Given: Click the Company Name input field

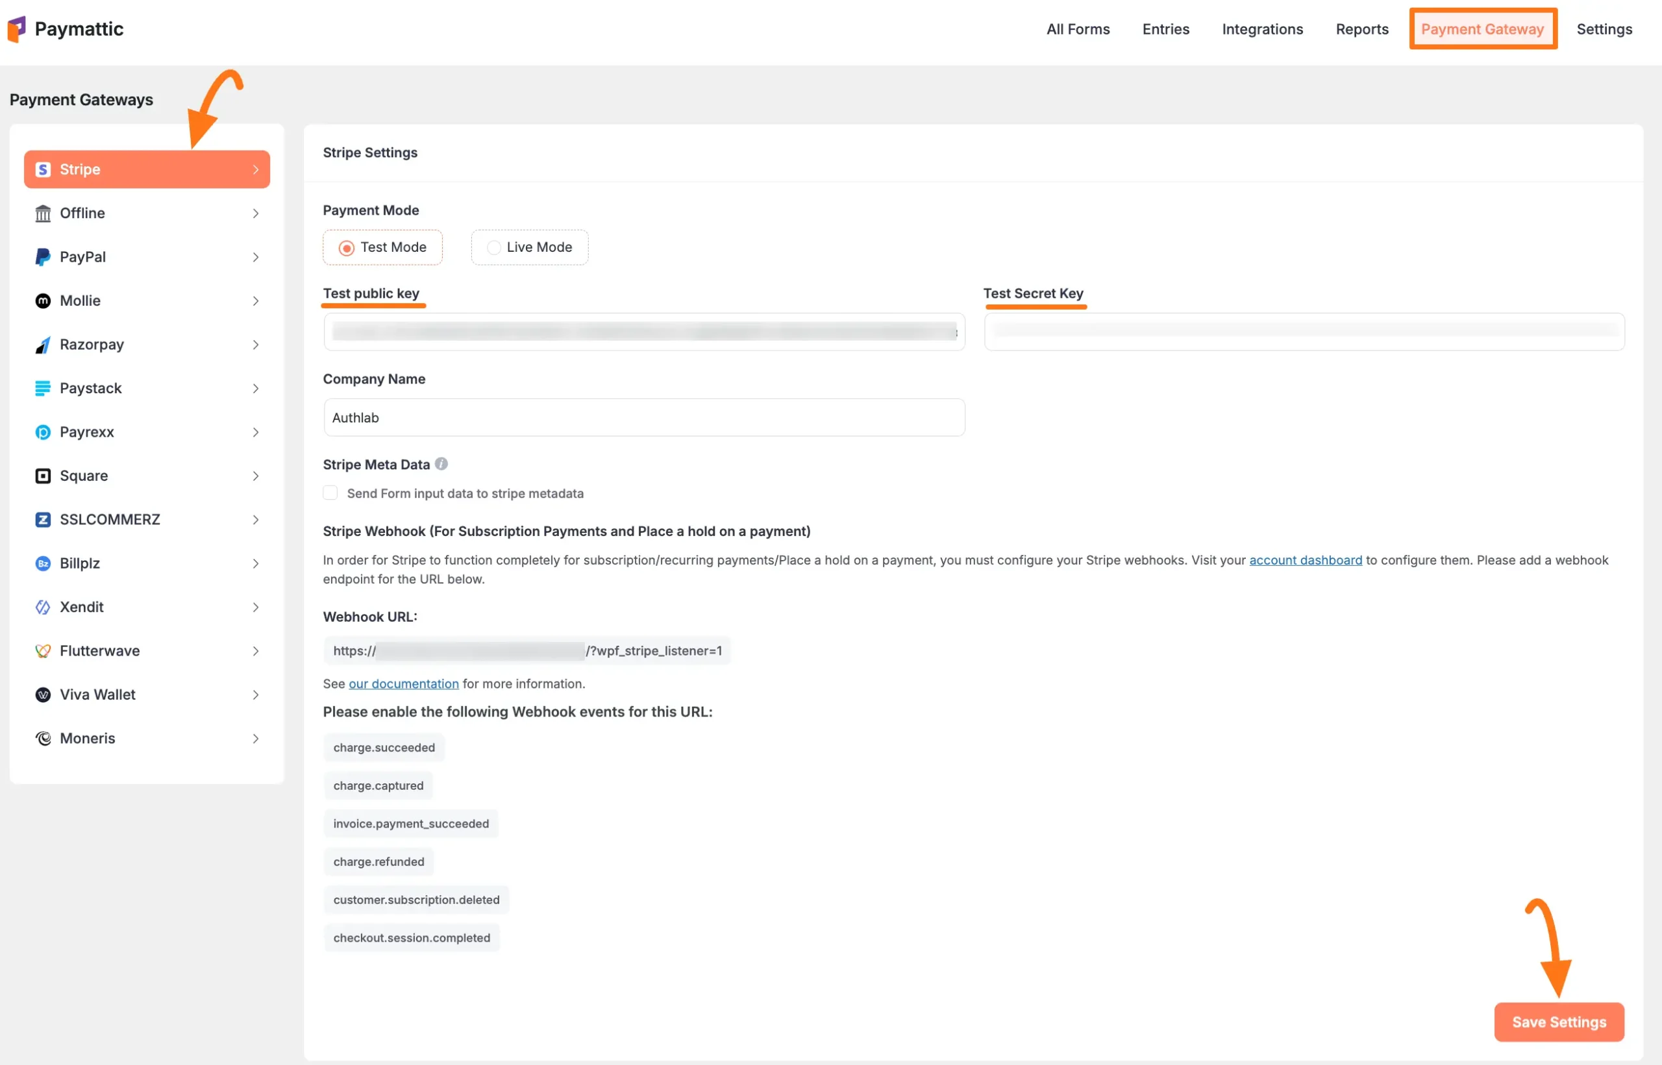Looking at the screenshot, I should [x=643, y=417].
